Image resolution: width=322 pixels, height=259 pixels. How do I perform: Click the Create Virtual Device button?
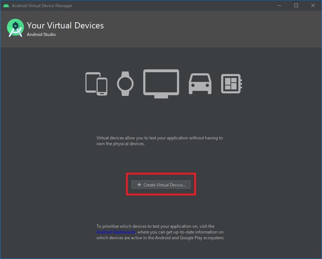click(x=161, y=185)
